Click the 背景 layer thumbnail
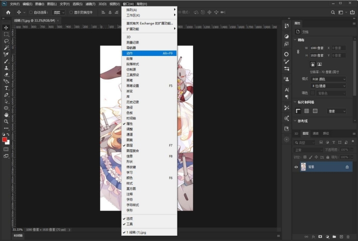Image resolution: width=358 pixels, height=241 pixels. point(303,167)
